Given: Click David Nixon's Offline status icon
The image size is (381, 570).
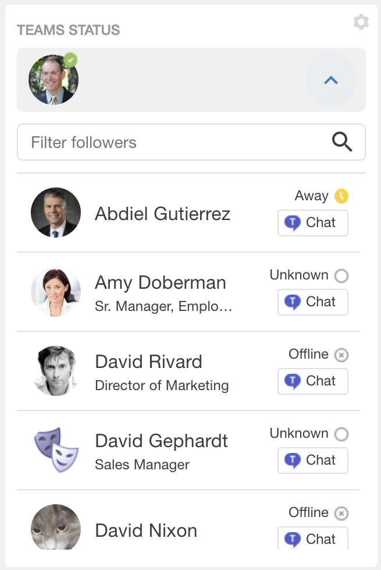Looking at the screenshot, I should tap(341, 514).
